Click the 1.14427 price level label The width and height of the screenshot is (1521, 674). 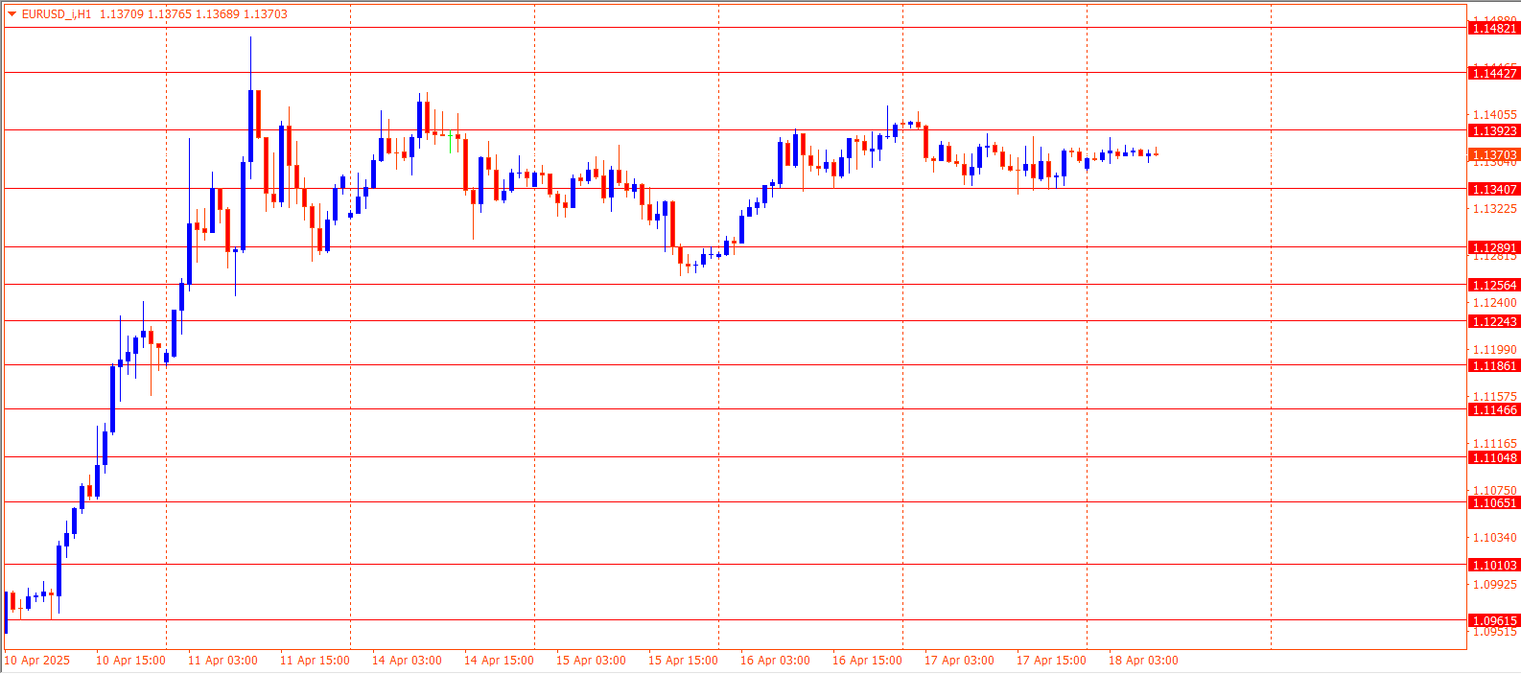click(x=1494, y=74)
